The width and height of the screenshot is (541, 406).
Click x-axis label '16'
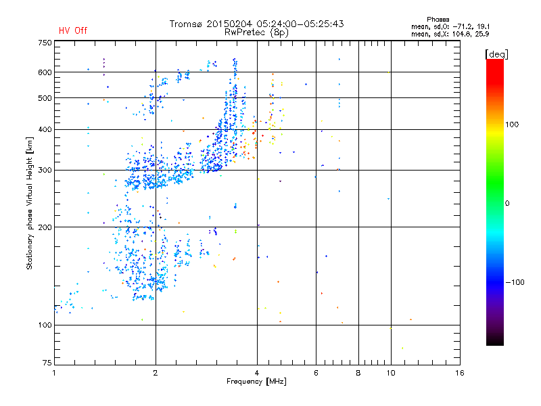click(x=460, y=373)
